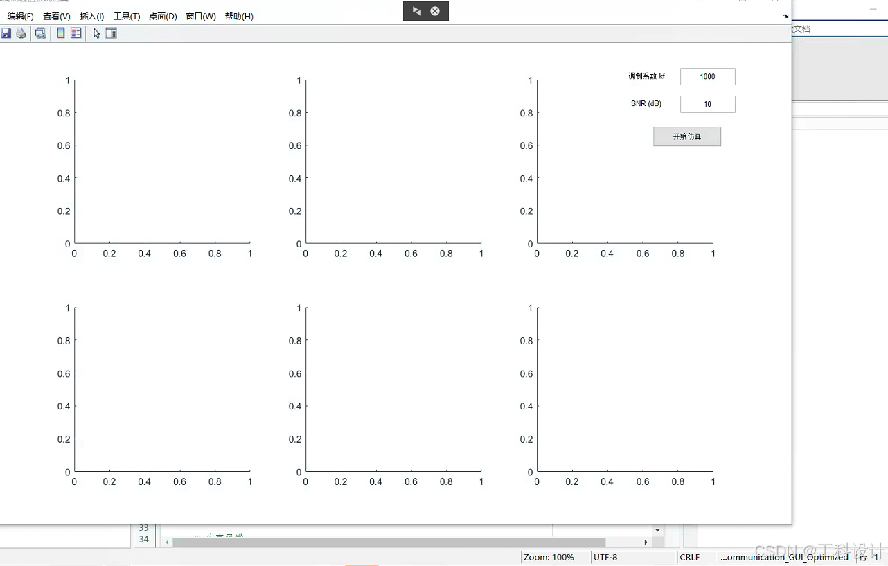
Task: Open the Plot Browser toolbar icon
Action: pyautogui.click(x=112, y=33)
